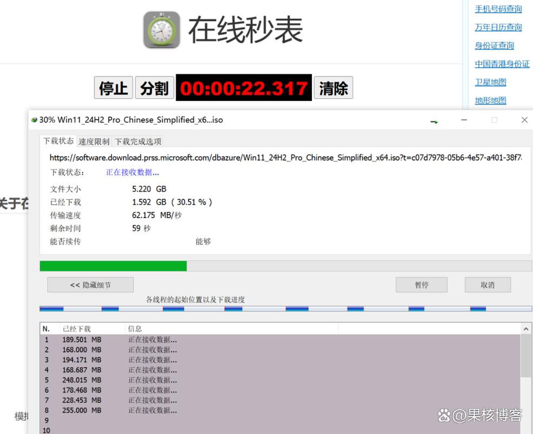Click the thread segment progress bar
533x434 pixels.
[285, 309]
